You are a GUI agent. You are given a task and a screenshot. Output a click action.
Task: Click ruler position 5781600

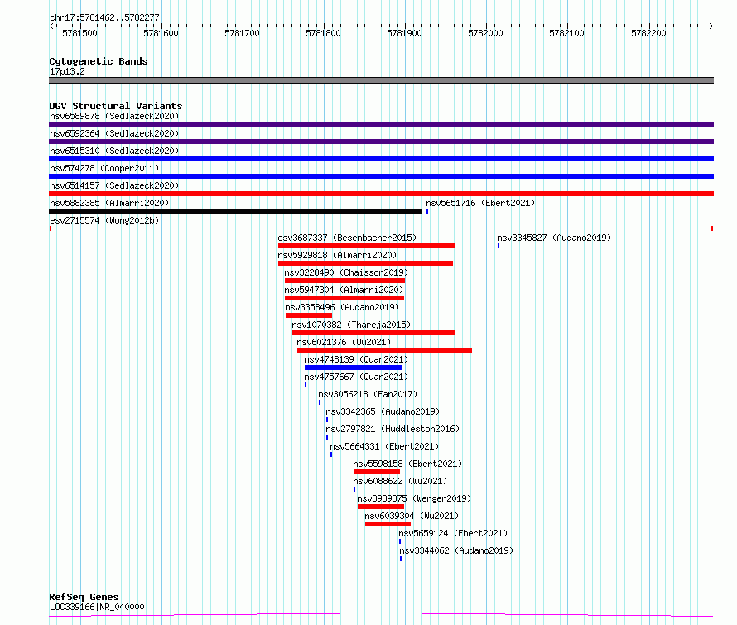(161, 33)
